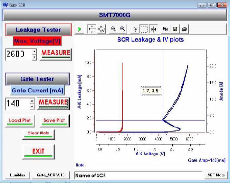Select the rotate zoom tool icon
This screenshot has height=183, width=230.
click(101, 29)
